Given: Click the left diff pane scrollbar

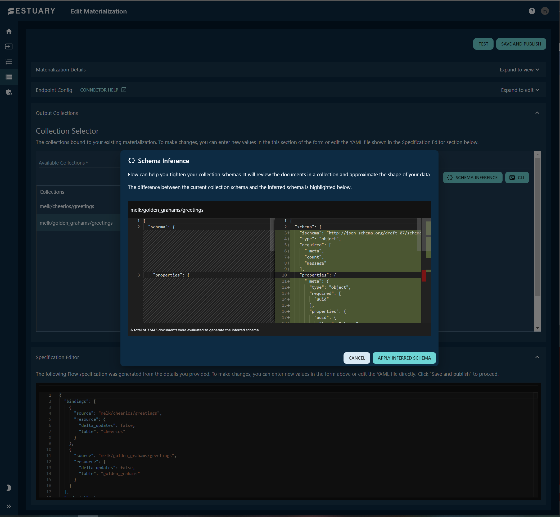Looking at the screenshot, I should 272,235.
